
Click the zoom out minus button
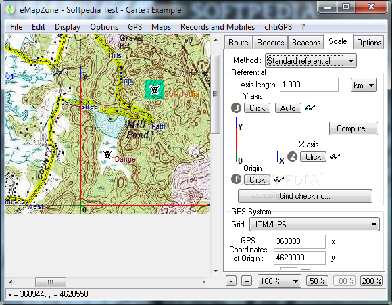point(231,281)
